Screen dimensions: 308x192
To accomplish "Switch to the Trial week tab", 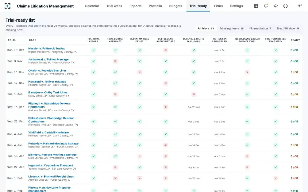I will tap(114, 6).
